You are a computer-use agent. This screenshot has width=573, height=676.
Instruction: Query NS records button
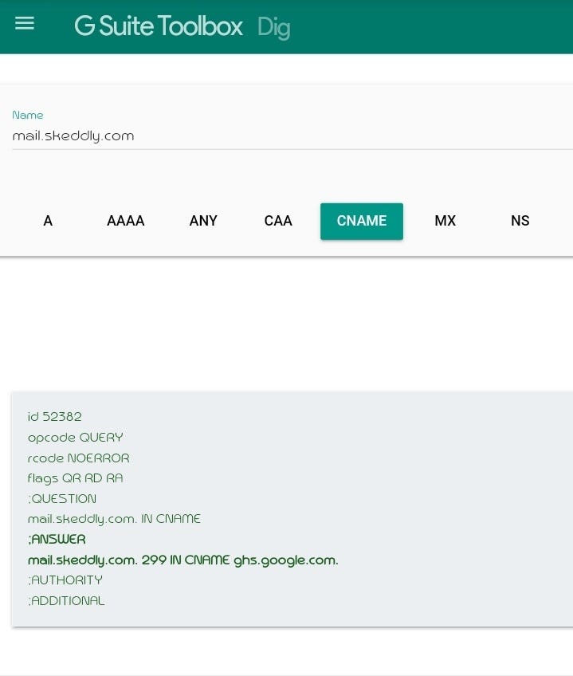pos(520,221)
